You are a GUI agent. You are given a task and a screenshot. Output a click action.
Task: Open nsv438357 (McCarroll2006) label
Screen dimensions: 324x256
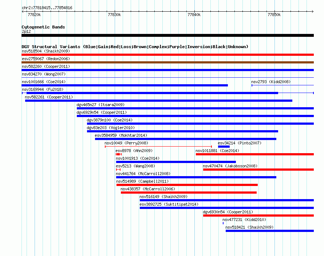coord(148,189)
